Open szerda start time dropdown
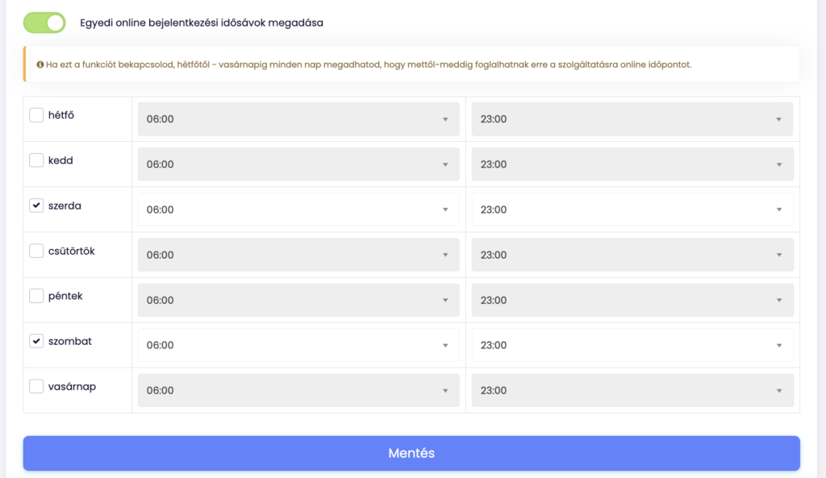Image resolution: width=826 pixels, height=478 pixels. coord(298,210)
